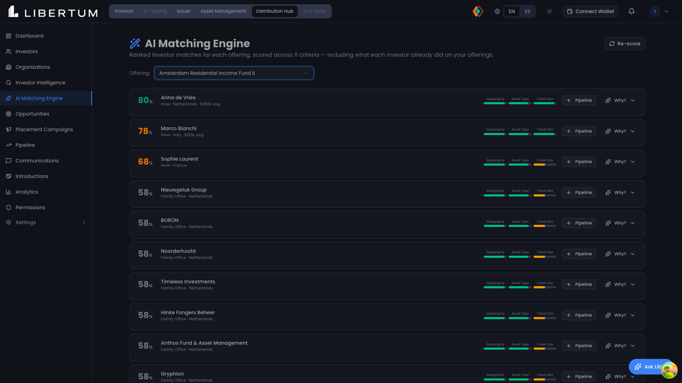Click the Opportunities target icon
The width and height of the screenshot is (682, 383).
pyautogui.click(x=9, y=114)
